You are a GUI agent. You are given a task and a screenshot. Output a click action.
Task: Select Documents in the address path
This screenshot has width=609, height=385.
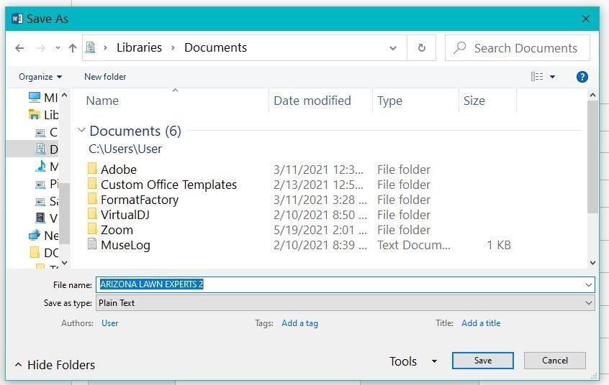pyautogui.click(x=215, y=47)
